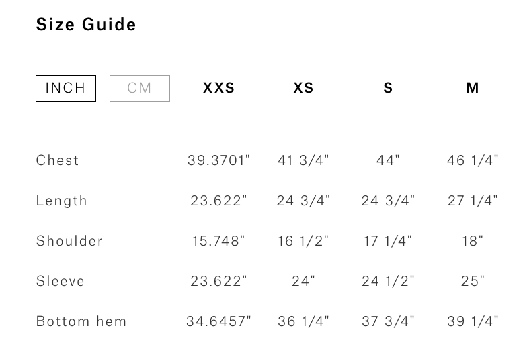This screenshot has width=523, height=361.
Task: Click the Chest row label
Action: tap(57, 160)
